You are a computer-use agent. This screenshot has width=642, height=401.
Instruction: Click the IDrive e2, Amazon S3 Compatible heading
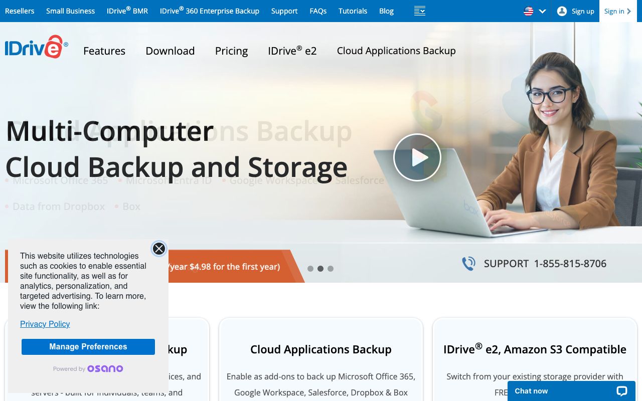click(535, 349)
